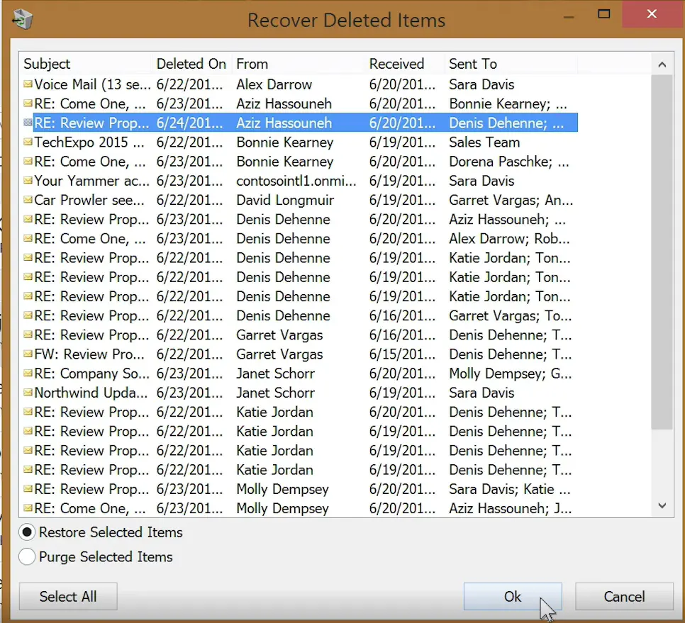The width and height of the screenshot is (685, 623).
Task: Click the Cancel button
Action: tap(623, 596)
